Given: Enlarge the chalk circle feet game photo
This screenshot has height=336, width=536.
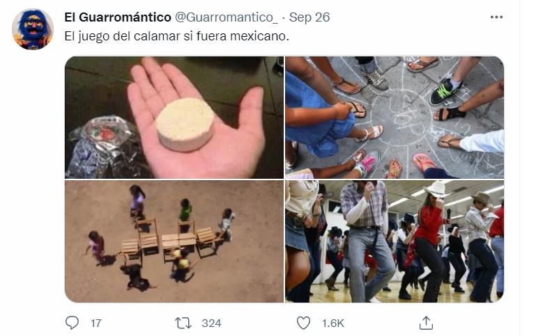Looking at the screenshot, I should 395,118.
